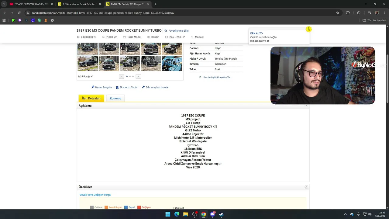The image size is (389, 219).
Task: Open the Kick bookmark icon
Action: [13, 20]
